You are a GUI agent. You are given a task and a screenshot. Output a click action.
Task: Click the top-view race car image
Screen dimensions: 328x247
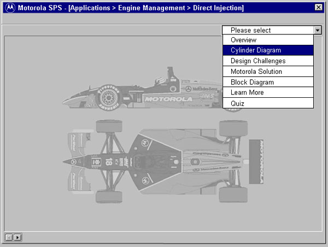(163, 161)
